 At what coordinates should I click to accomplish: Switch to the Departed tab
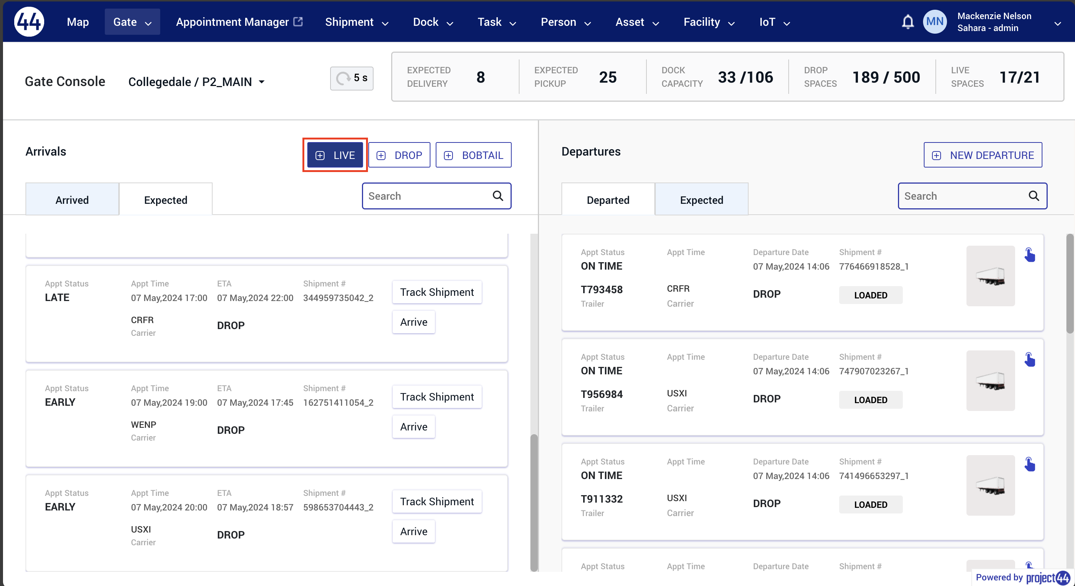click(608, 200)
